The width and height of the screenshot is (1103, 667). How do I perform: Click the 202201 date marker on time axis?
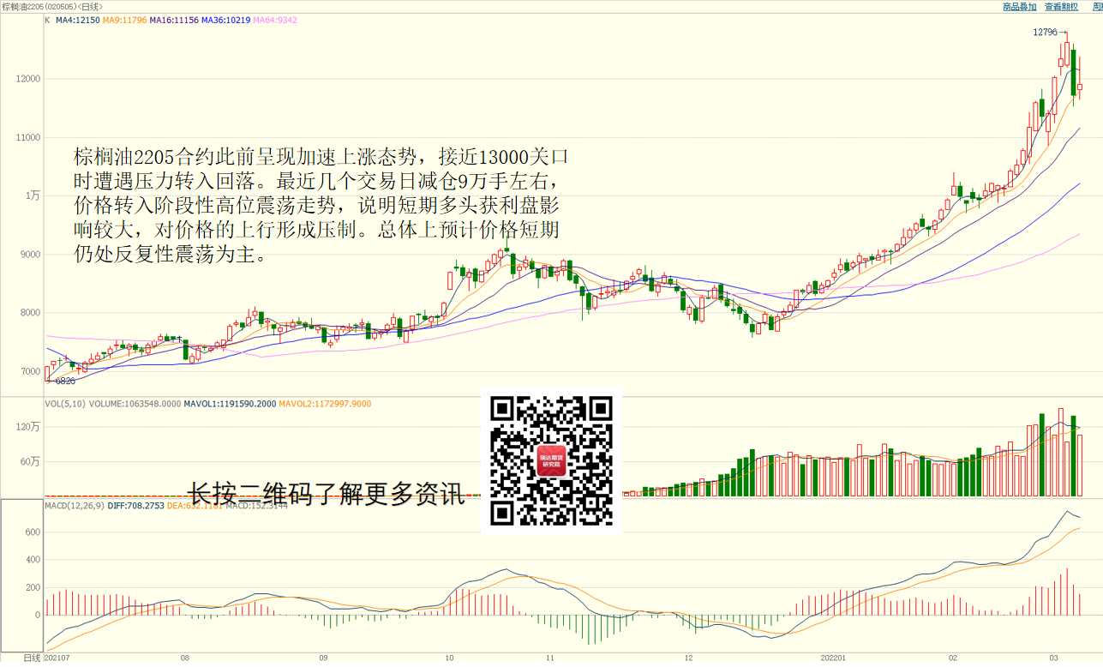click(x=832, y=658)
